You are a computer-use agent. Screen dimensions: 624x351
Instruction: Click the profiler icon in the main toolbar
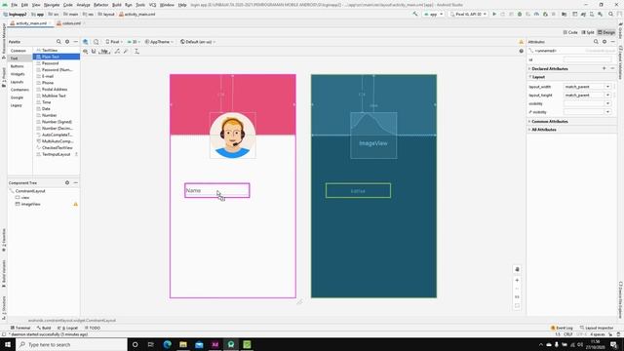pyautogui.click(x=536, y=14)
